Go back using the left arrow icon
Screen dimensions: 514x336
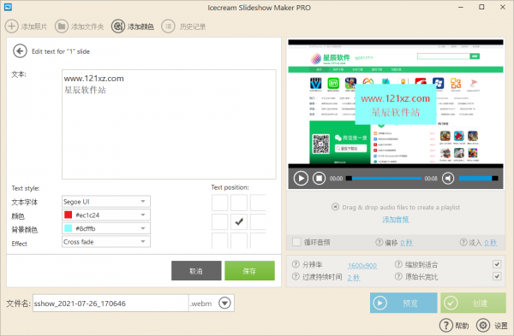20,51
